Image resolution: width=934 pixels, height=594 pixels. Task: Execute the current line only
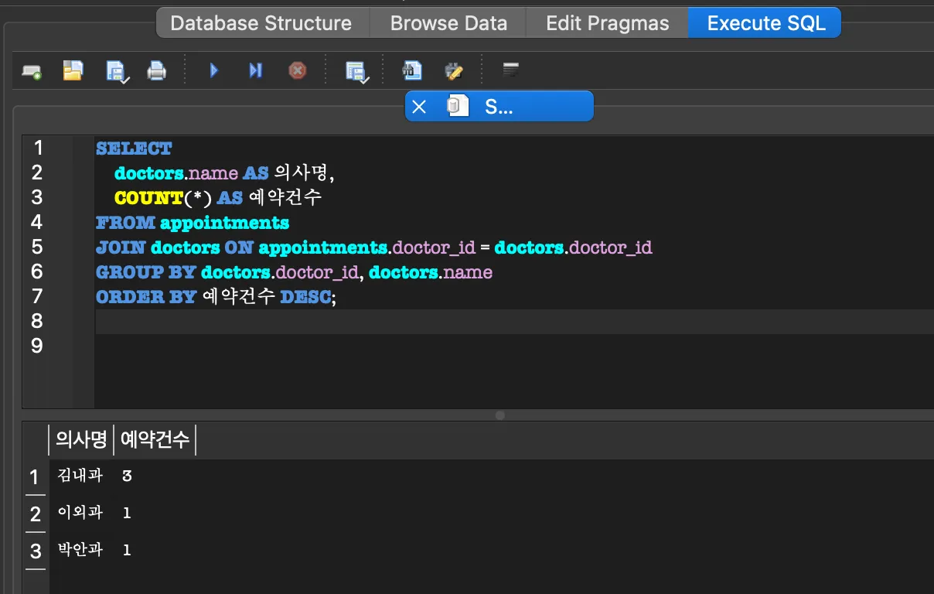click(255, 71)
